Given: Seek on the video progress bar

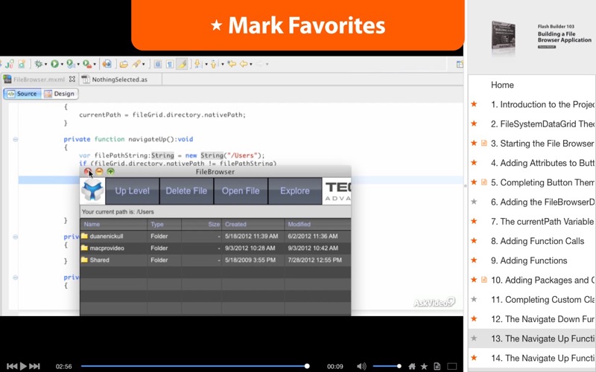Looking at the screenshot, I should (x=194, y=366).
